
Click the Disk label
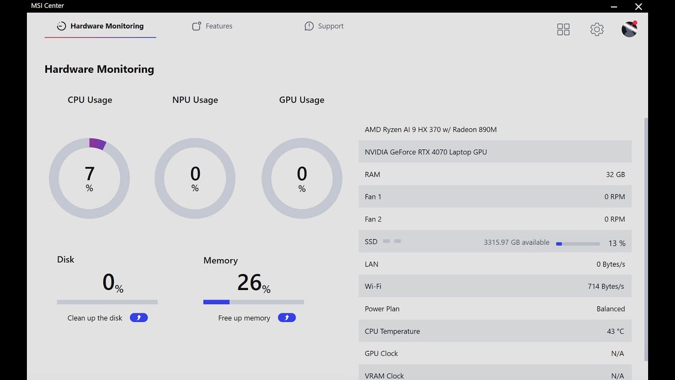coord(65,260)
